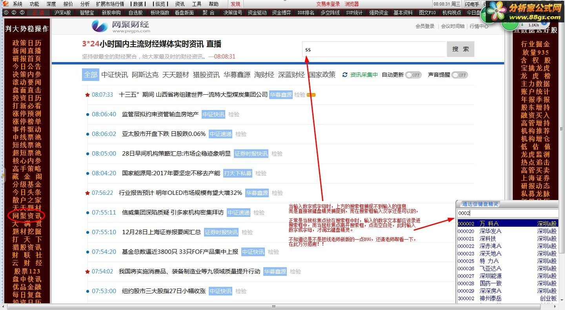Image resolution: width=565 pixels, height=310 pixels.
Task: Click the 沪深A股 toolbar button
Action: point(63,13)
